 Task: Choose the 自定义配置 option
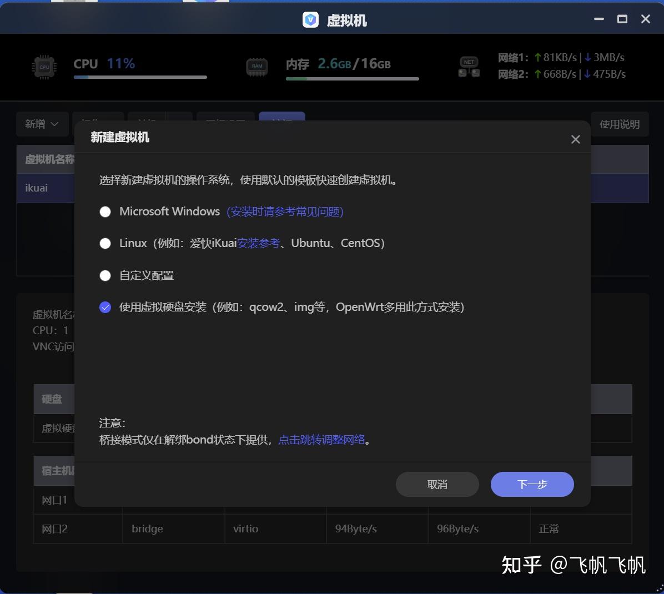pos(105,275)
